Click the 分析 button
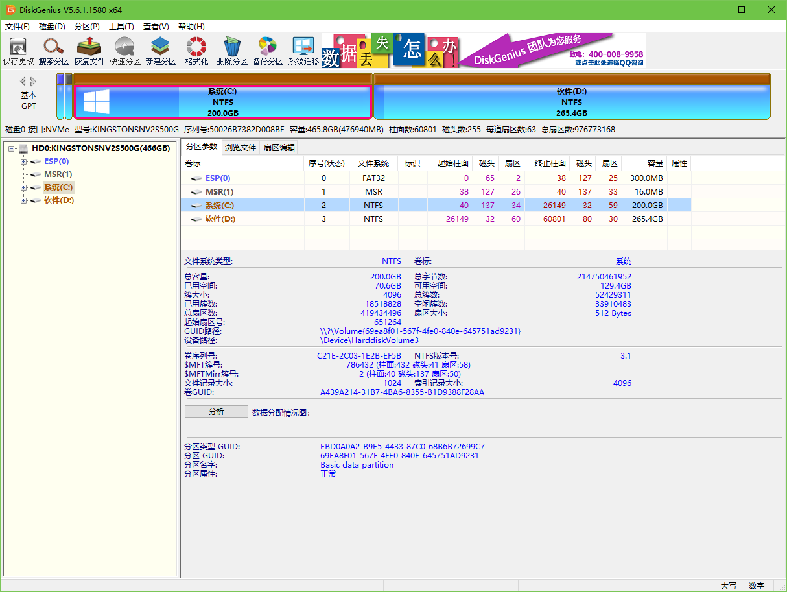The height and width of the screenshot is (592, 787). click(x=216, y=412)
